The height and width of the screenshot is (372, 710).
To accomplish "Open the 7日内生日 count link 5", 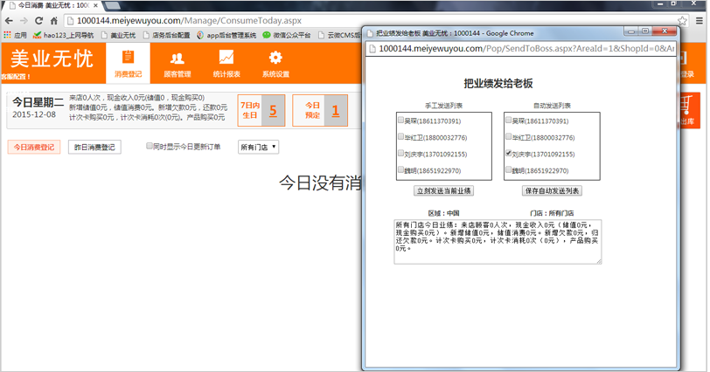I will (x=273, y=111).
